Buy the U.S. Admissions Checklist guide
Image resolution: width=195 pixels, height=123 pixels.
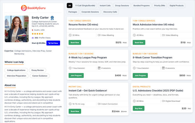[139, 108]
